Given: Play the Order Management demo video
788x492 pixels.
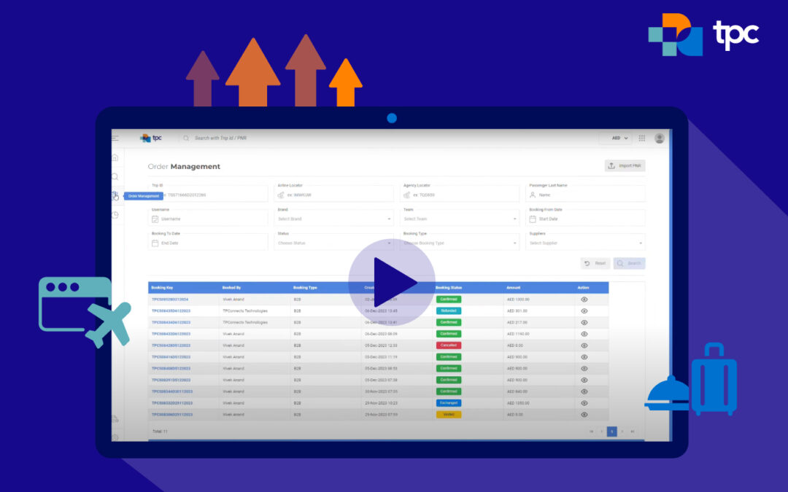Looking at the screenshot, I should (x=392, y=282).
